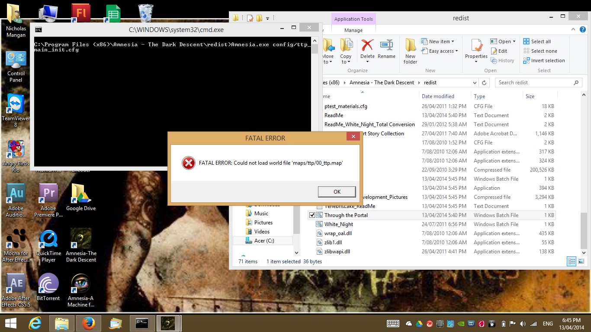
Task: Click the Copy to icon in ribbon
Action: click(x=346, y=45)
